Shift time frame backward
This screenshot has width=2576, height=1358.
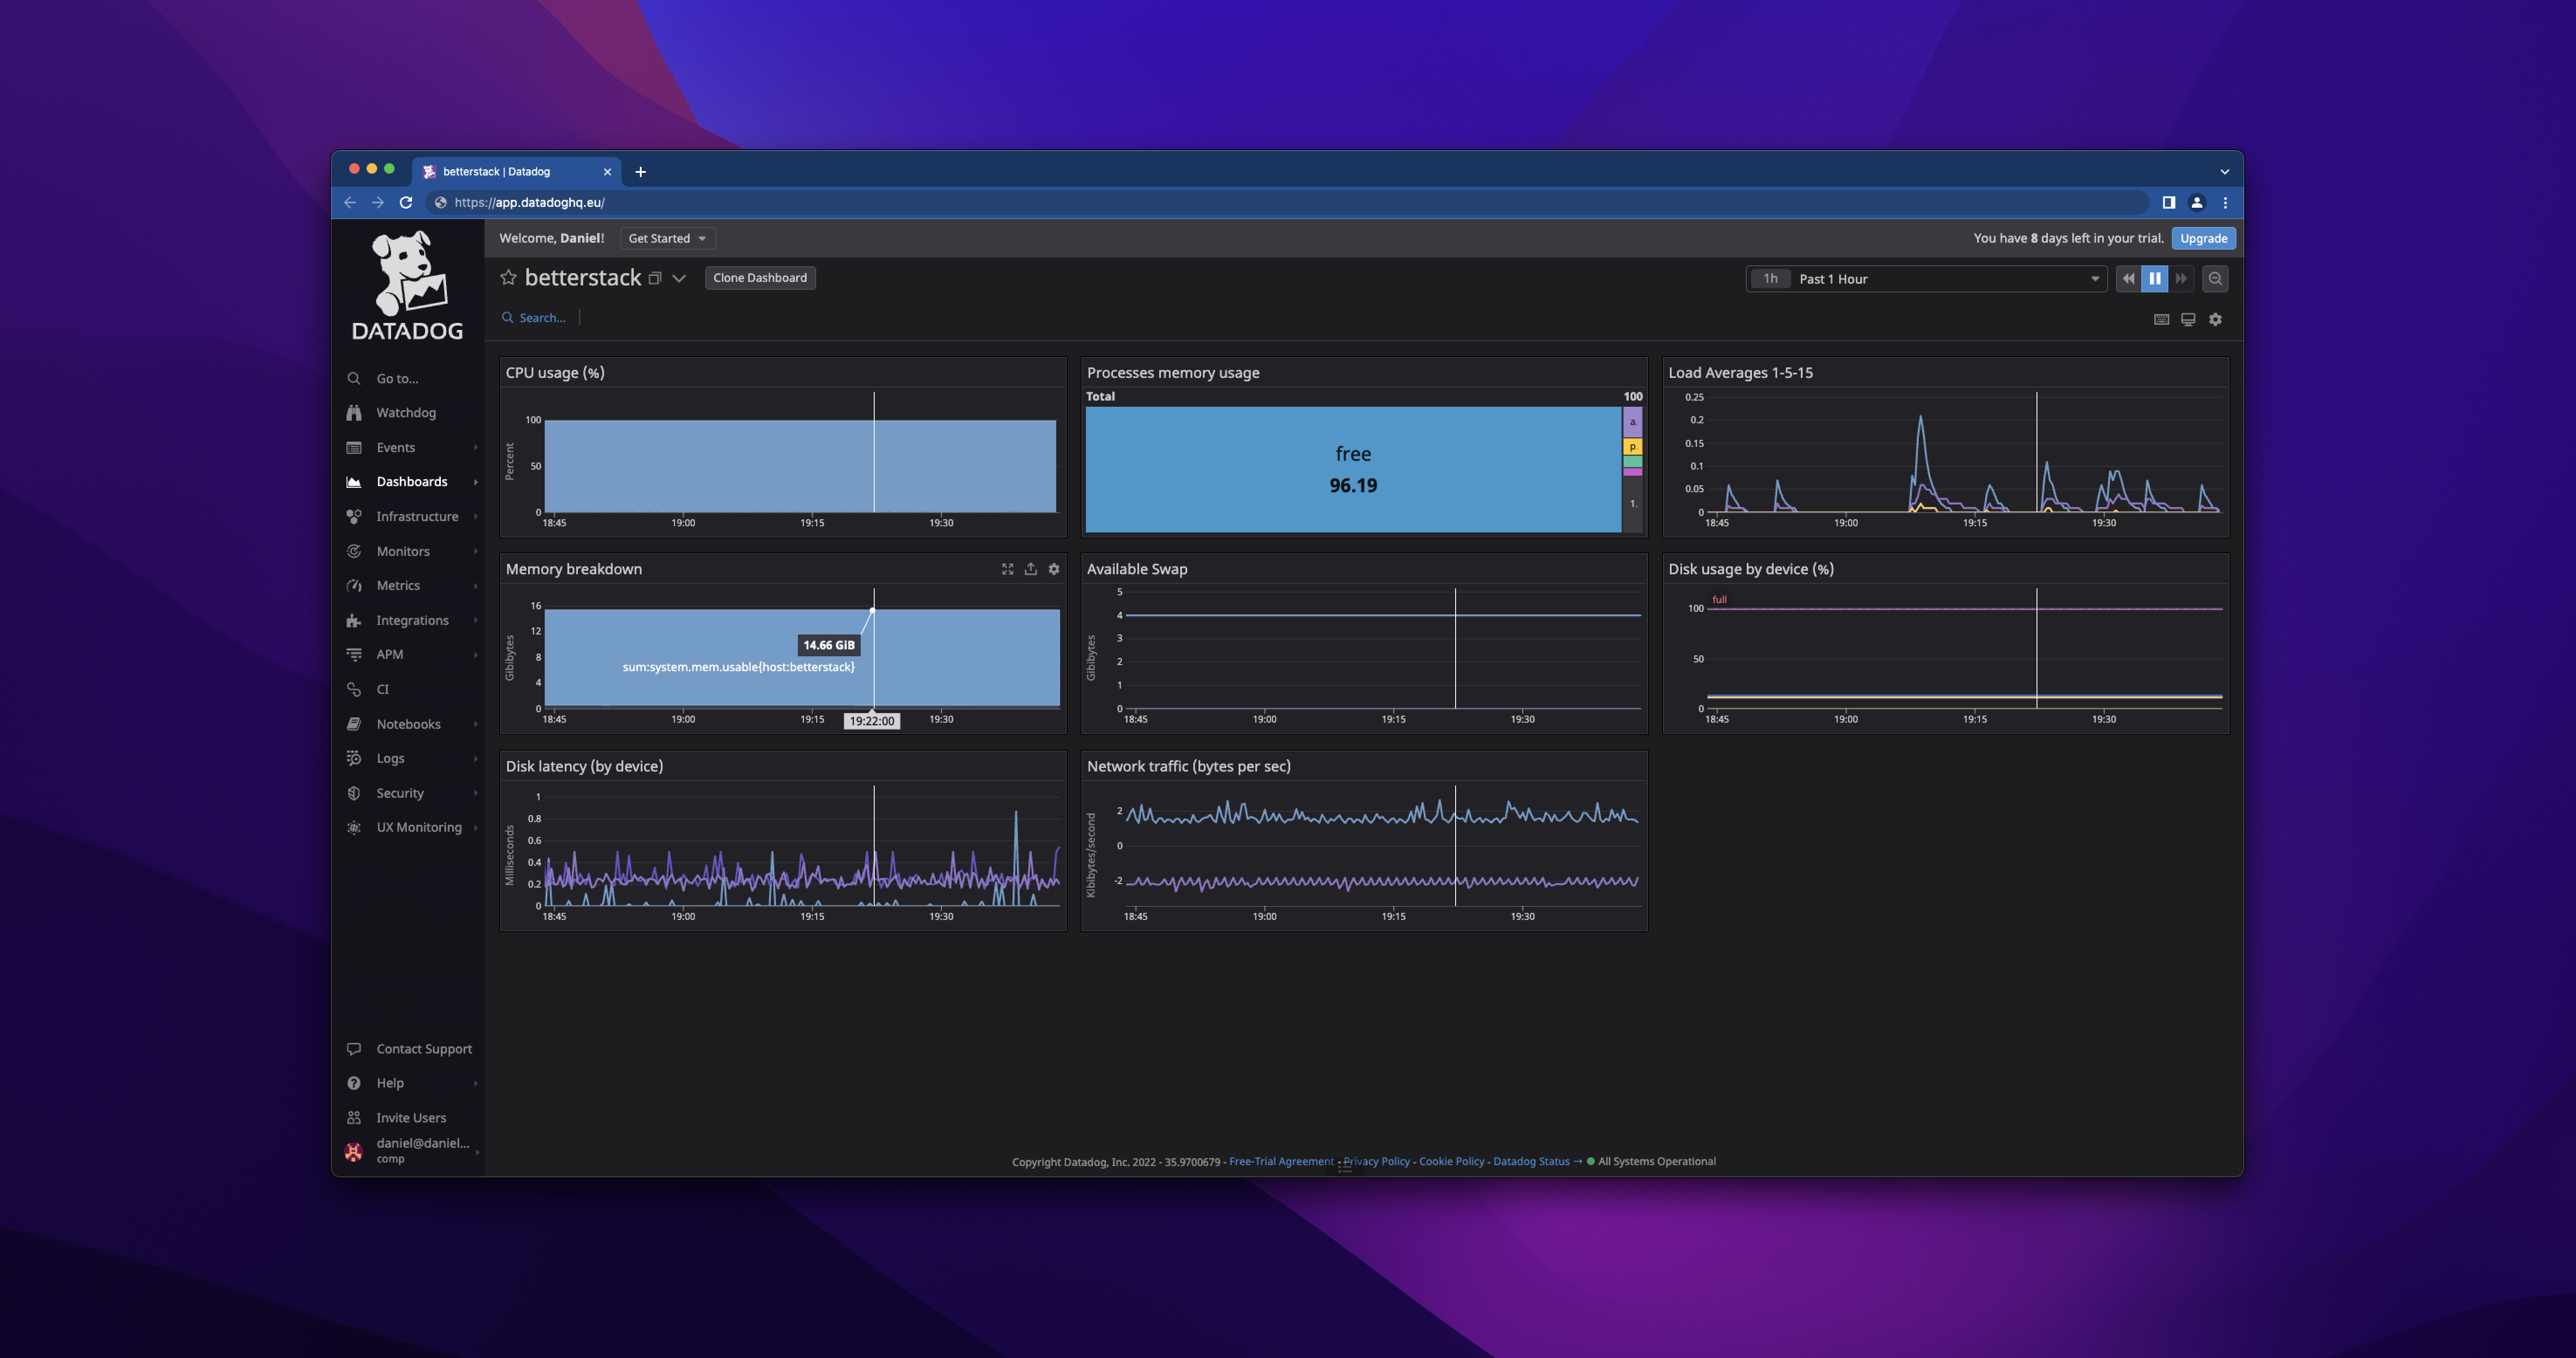2128,279
